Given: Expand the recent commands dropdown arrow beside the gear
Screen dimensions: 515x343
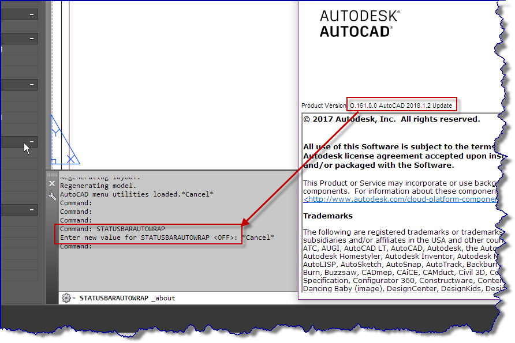Looking at the screenshot, I should (73, 297).
